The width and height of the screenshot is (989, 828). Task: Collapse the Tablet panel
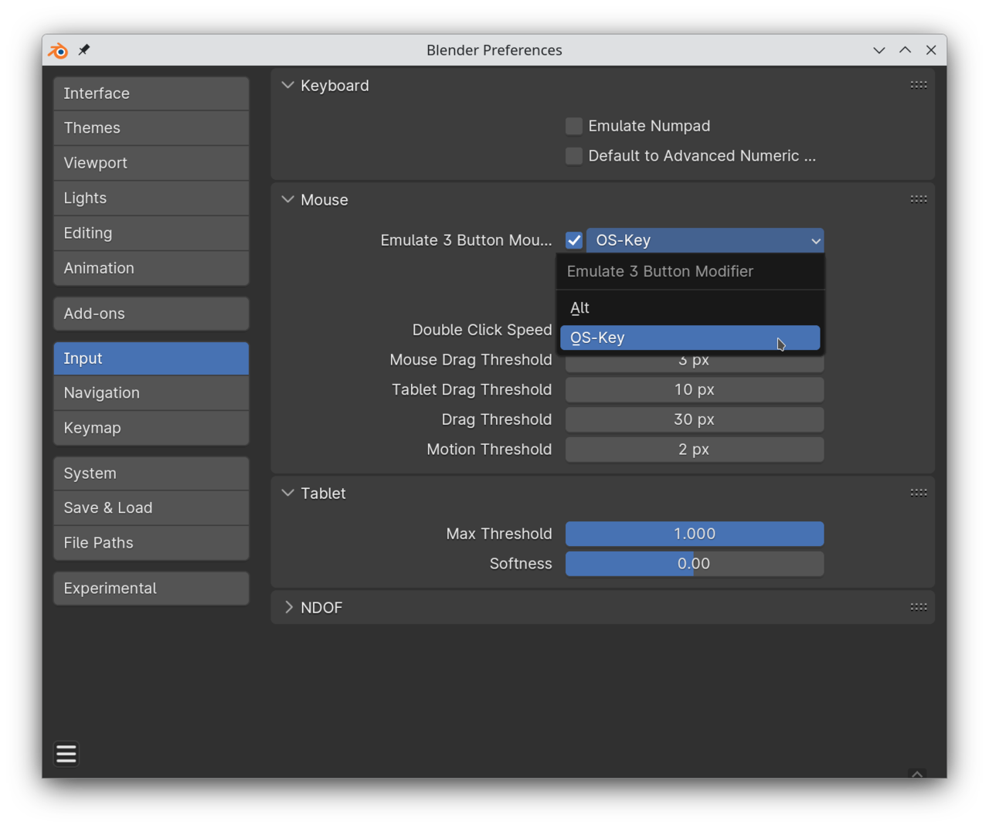(x=288, y=493)
